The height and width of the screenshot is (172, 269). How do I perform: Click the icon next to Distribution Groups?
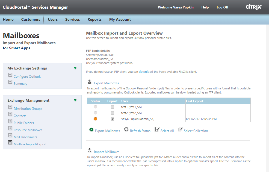[10, 107]
